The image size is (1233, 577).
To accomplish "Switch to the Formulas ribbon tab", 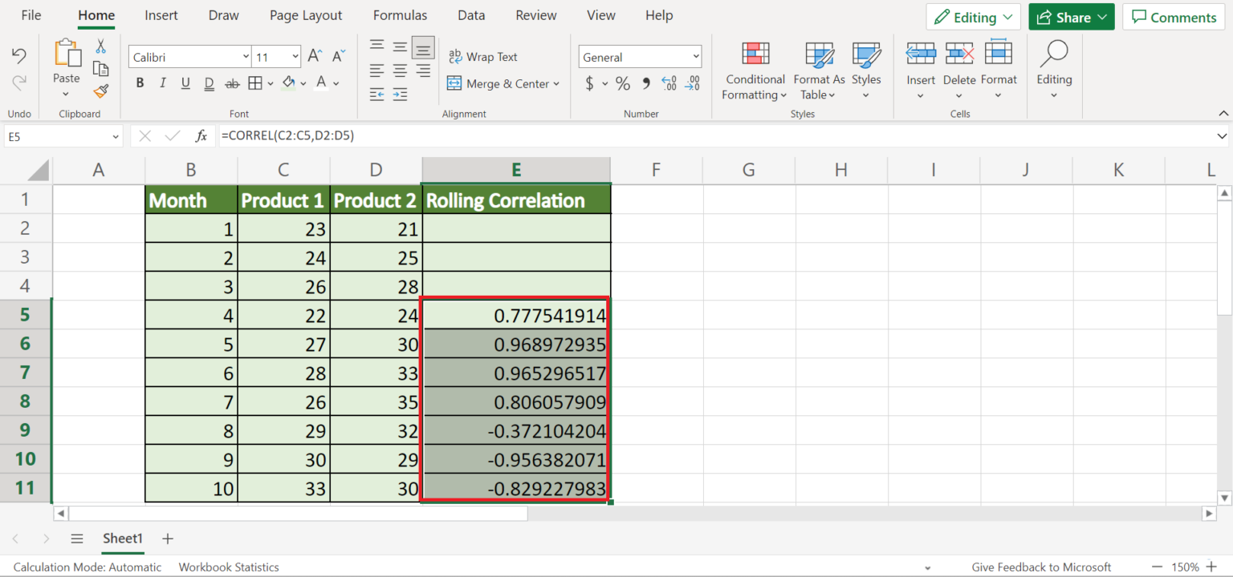I will click(x=400, y=14).
